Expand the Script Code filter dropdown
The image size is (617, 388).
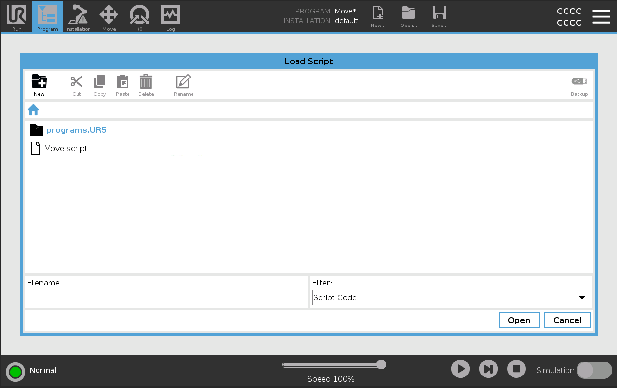(451, 297)
